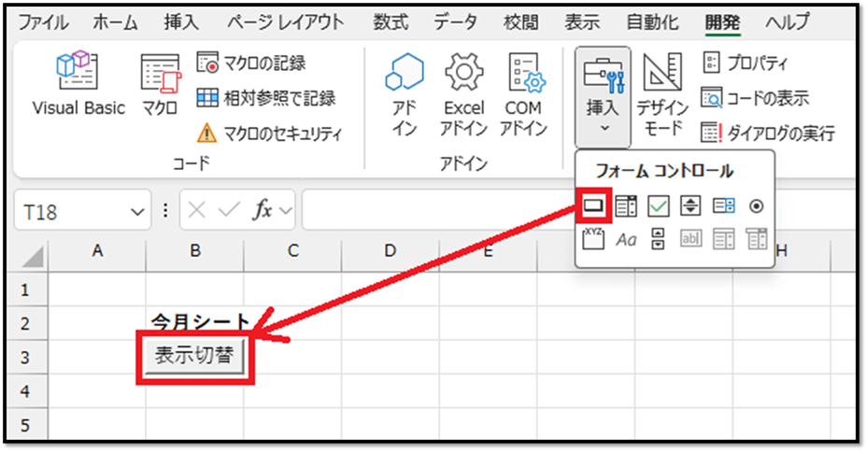Select the Combo Box form control
This screenshot has width=867, height=451.
pyautogui.click(x=626, y=205)
